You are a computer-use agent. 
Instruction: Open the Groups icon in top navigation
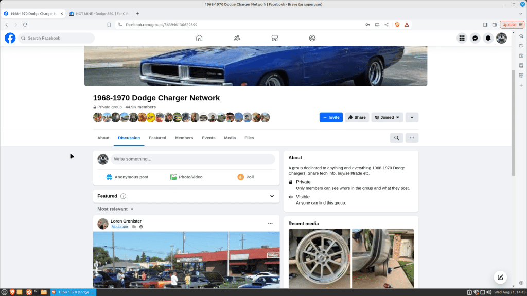point(312,38)
